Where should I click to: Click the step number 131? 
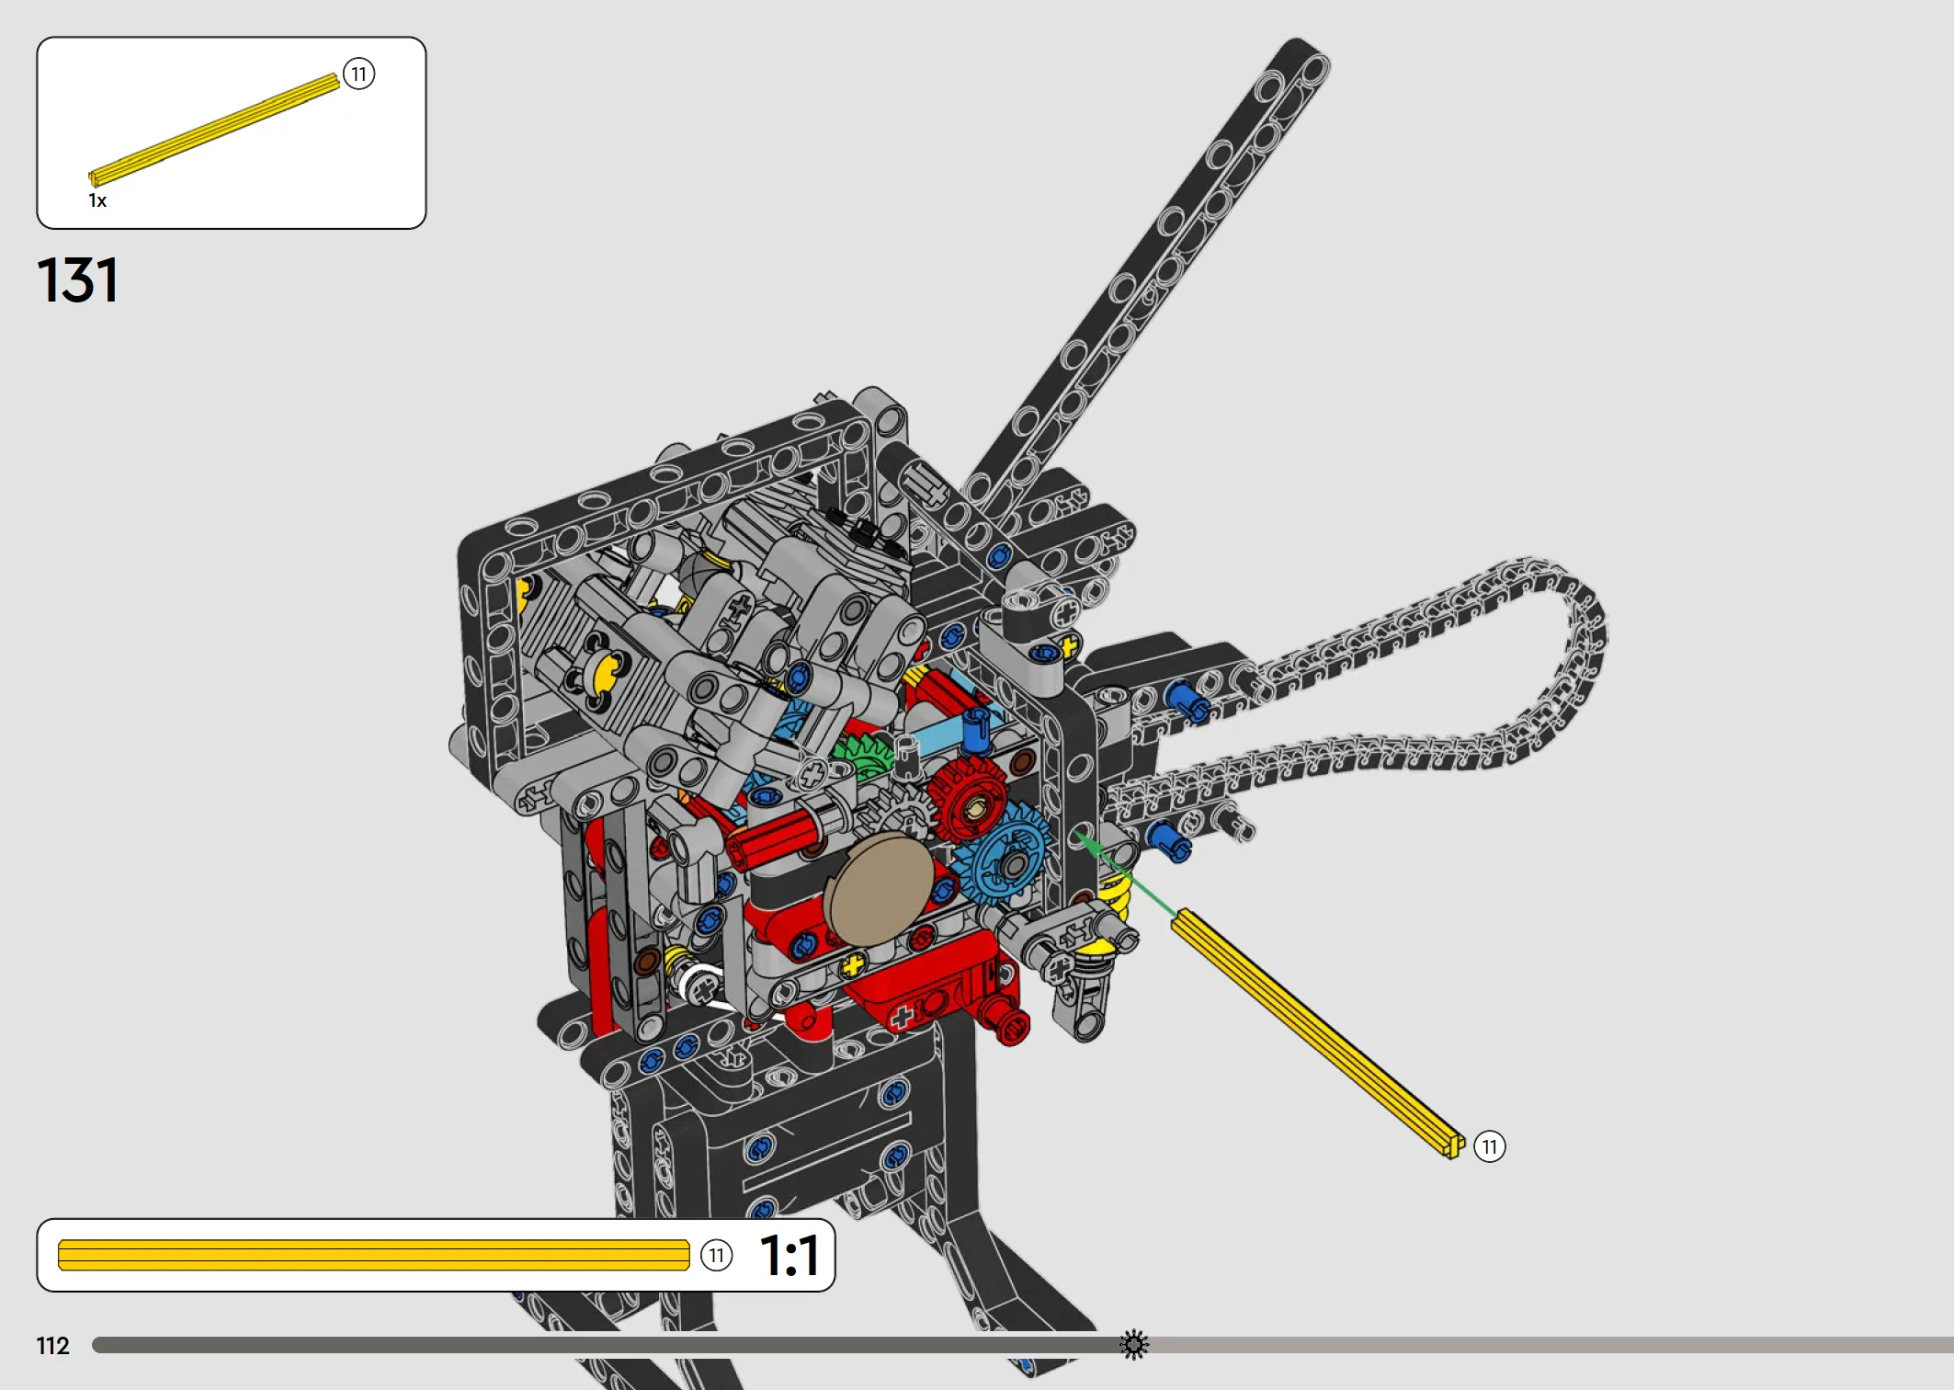click(78, 280)
